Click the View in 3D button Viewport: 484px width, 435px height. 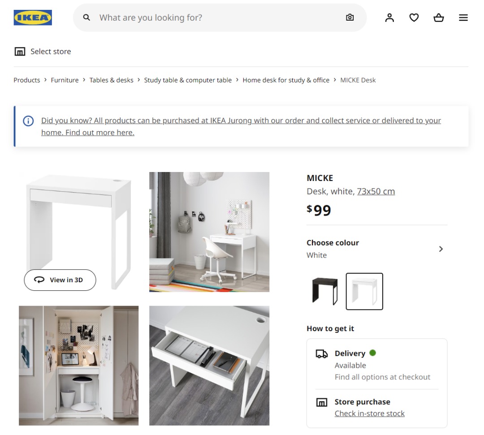60,280
